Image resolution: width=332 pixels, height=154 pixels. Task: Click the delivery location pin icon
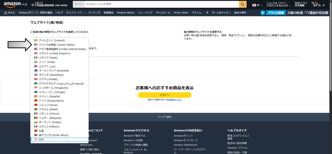pyautogui.click(x=33, y=5)
